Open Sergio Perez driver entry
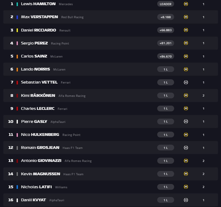221x207 pixels. [x=34, y=43]
